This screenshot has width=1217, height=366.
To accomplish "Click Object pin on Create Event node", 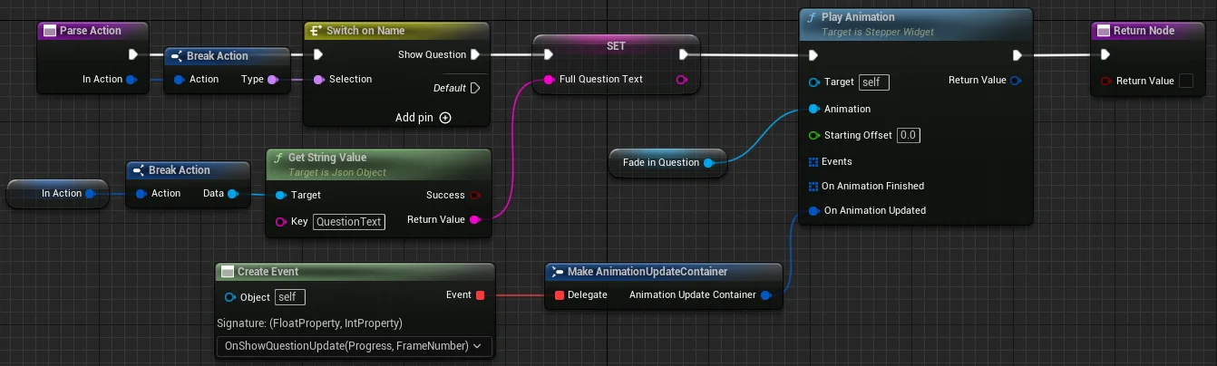I will pyautogui.click(x=230, y=297).
